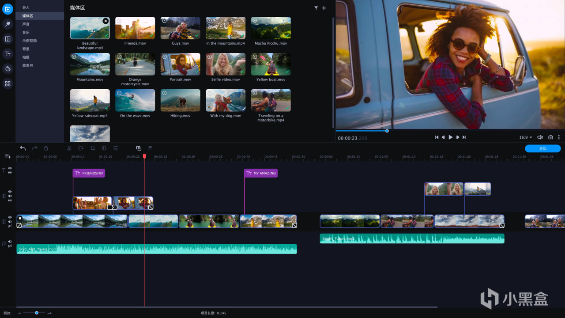Toggle visibility of the main video track
The image size is (565, 318).
coord(10,217)
